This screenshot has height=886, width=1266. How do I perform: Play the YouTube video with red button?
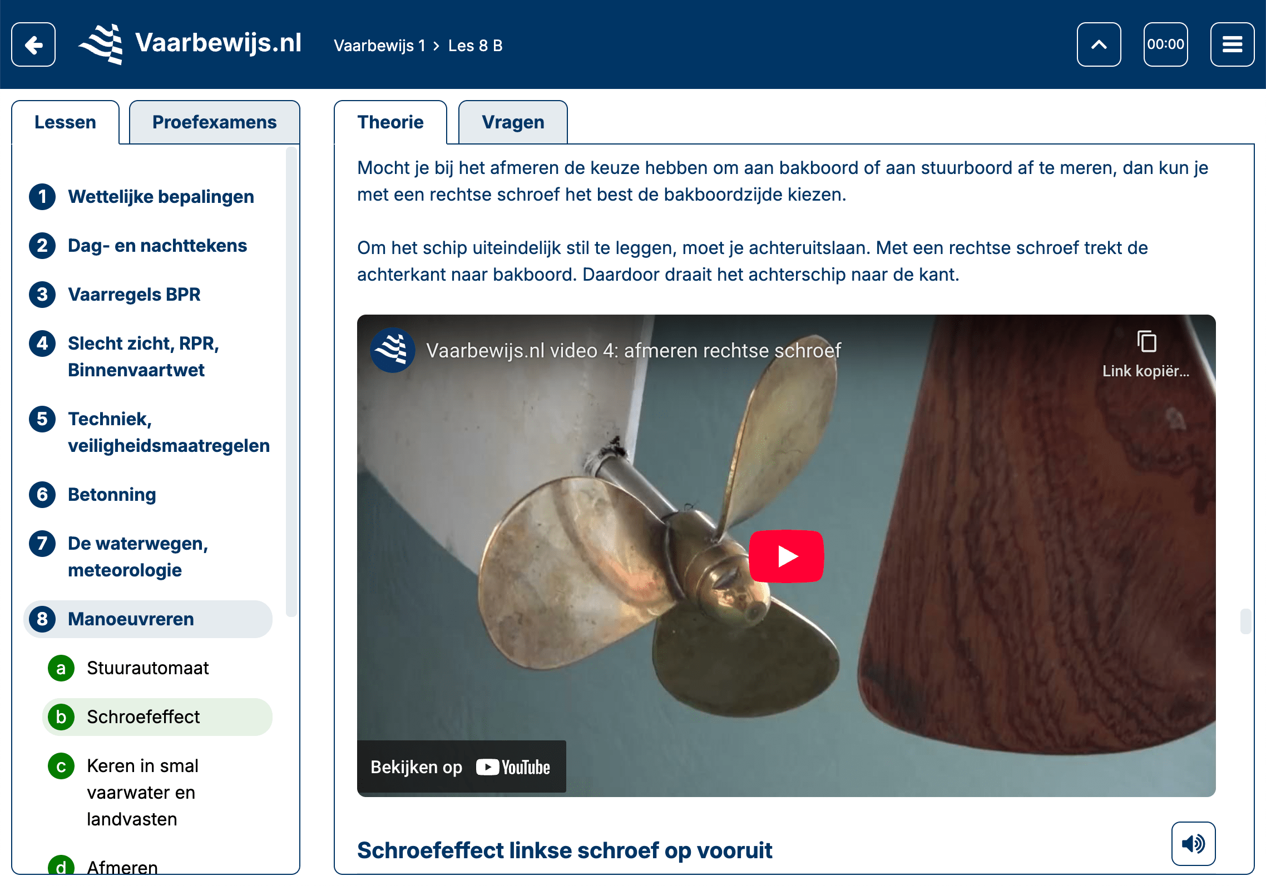pos(786,556)
